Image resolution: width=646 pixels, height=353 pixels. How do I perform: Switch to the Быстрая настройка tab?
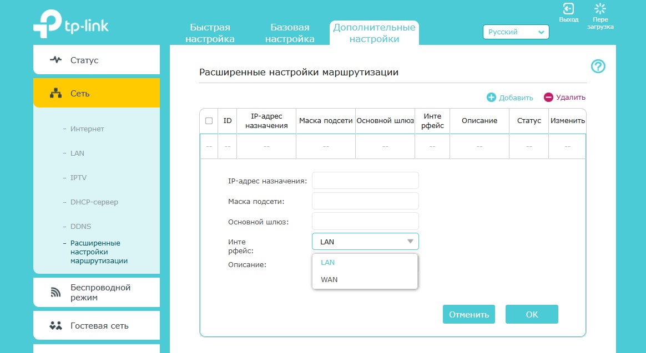coord(210,33)
